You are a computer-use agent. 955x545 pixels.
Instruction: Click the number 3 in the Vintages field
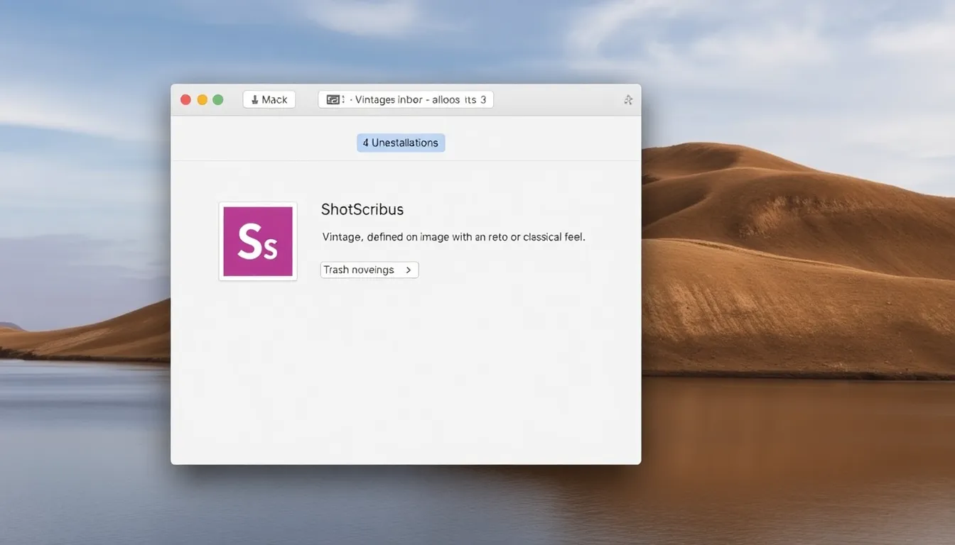point(483,100)
